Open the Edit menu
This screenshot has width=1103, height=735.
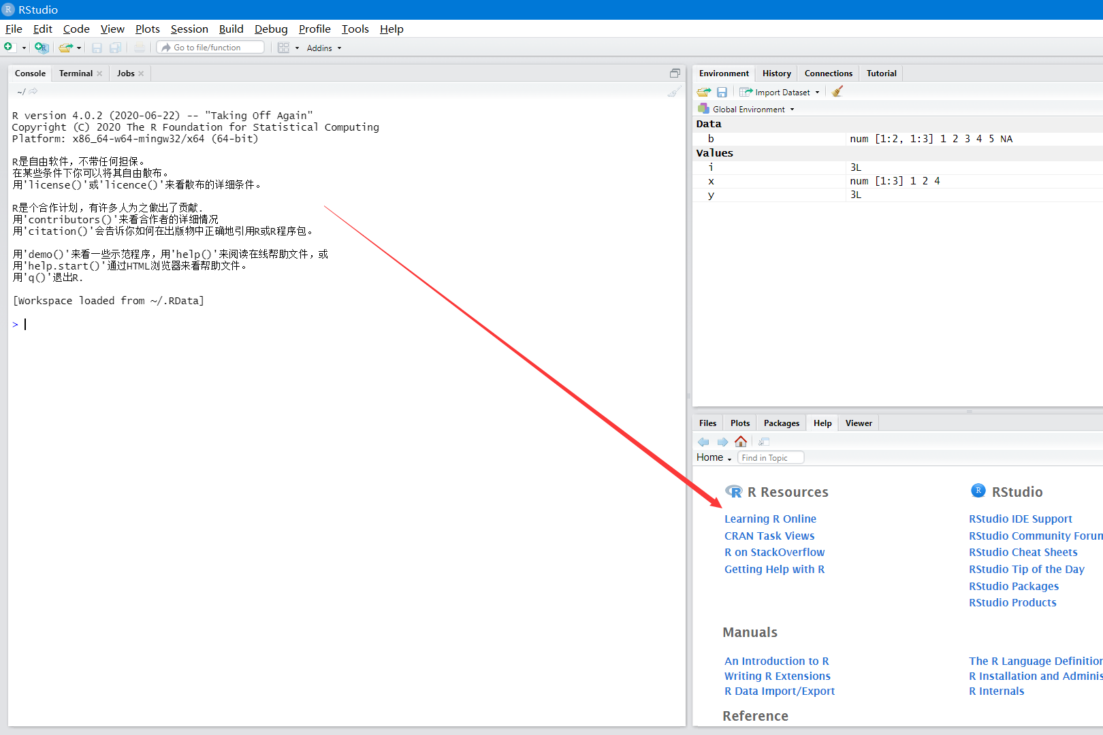(43, 29)
